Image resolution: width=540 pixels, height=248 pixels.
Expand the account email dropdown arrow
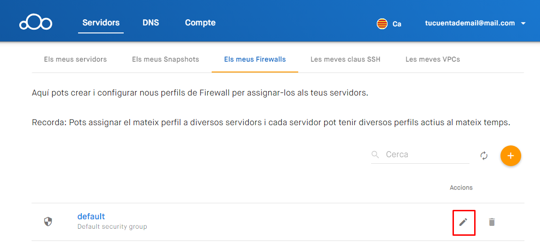pyautogui.click(x=524, y=23)
